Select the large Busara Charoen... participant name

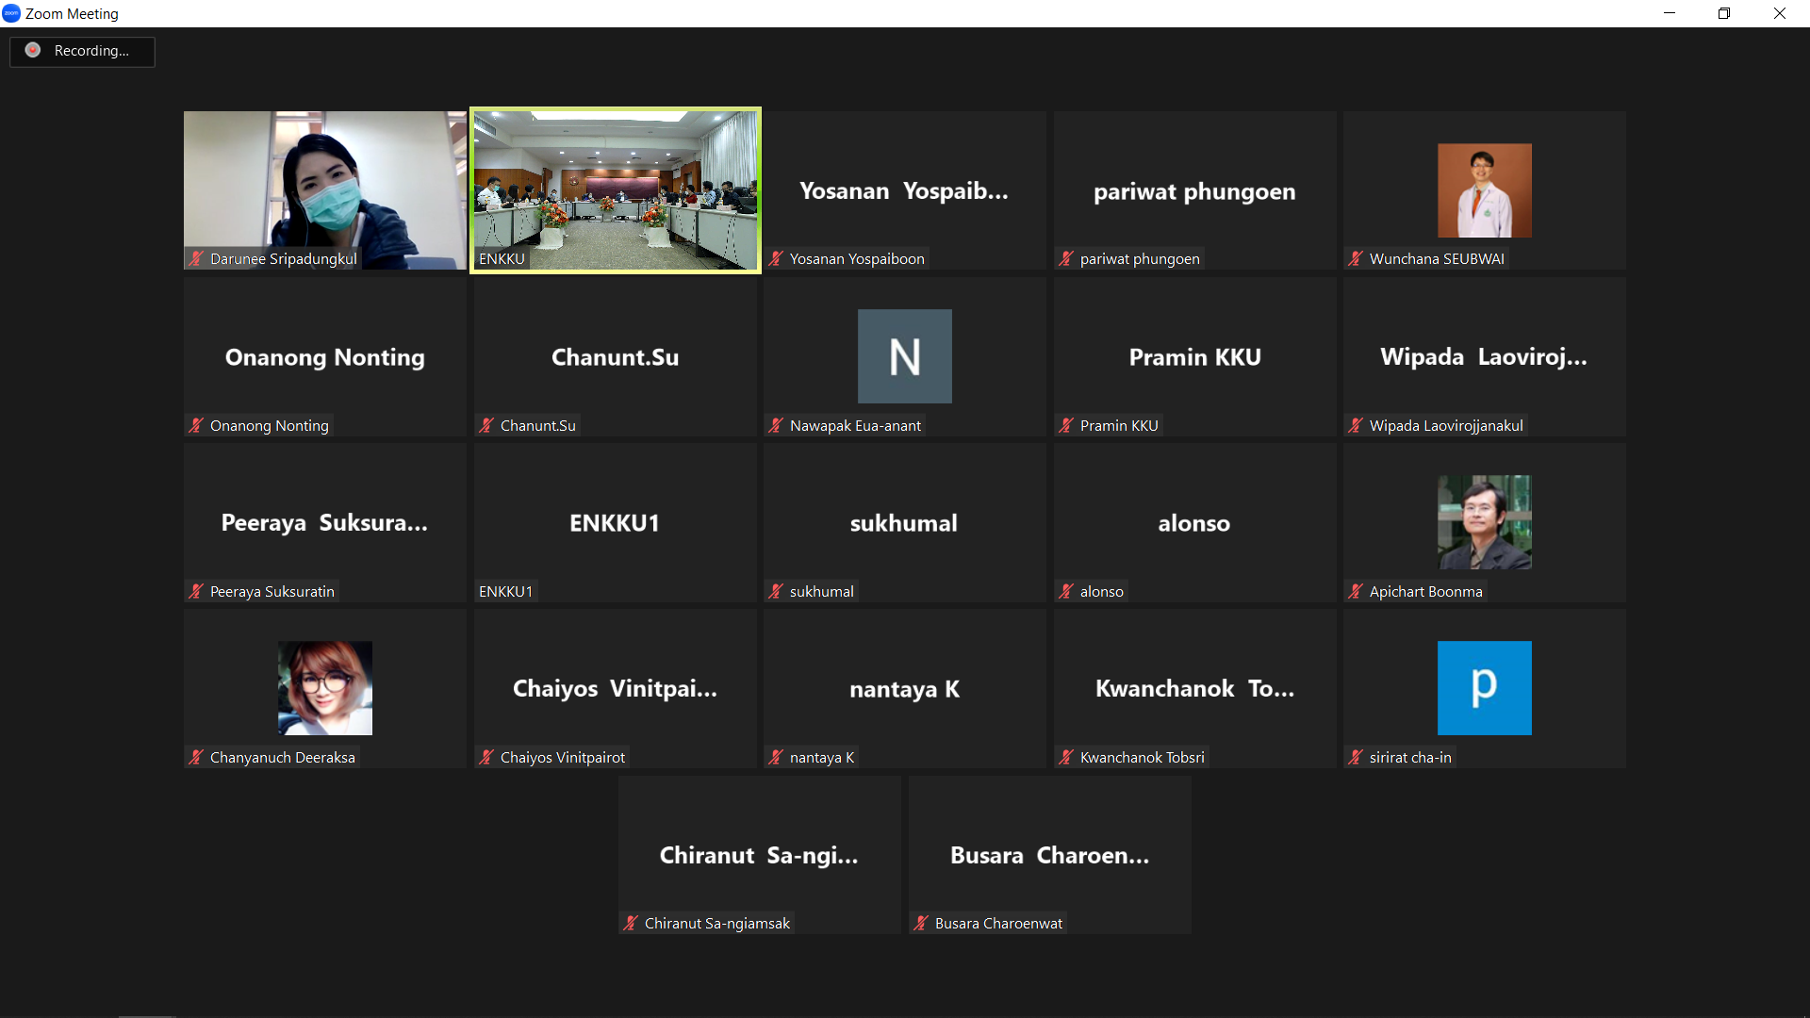click(x=1049, y=855)
